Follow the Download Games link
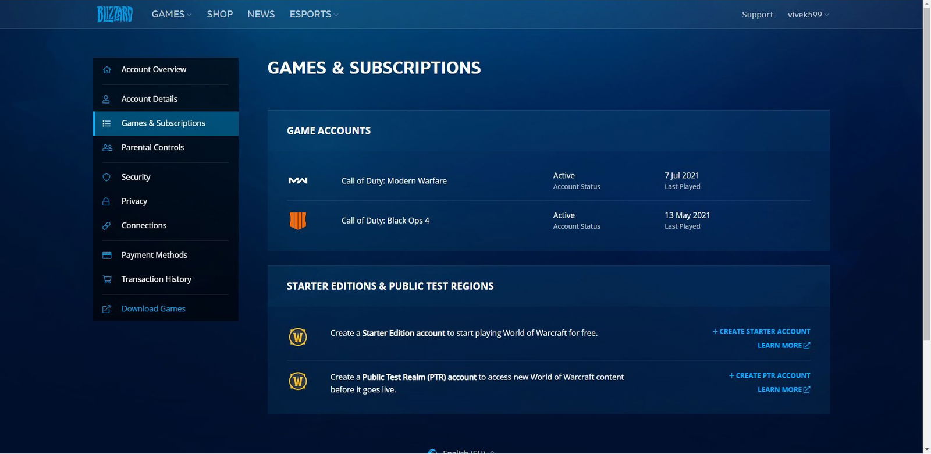 click(x=154, y=309)
